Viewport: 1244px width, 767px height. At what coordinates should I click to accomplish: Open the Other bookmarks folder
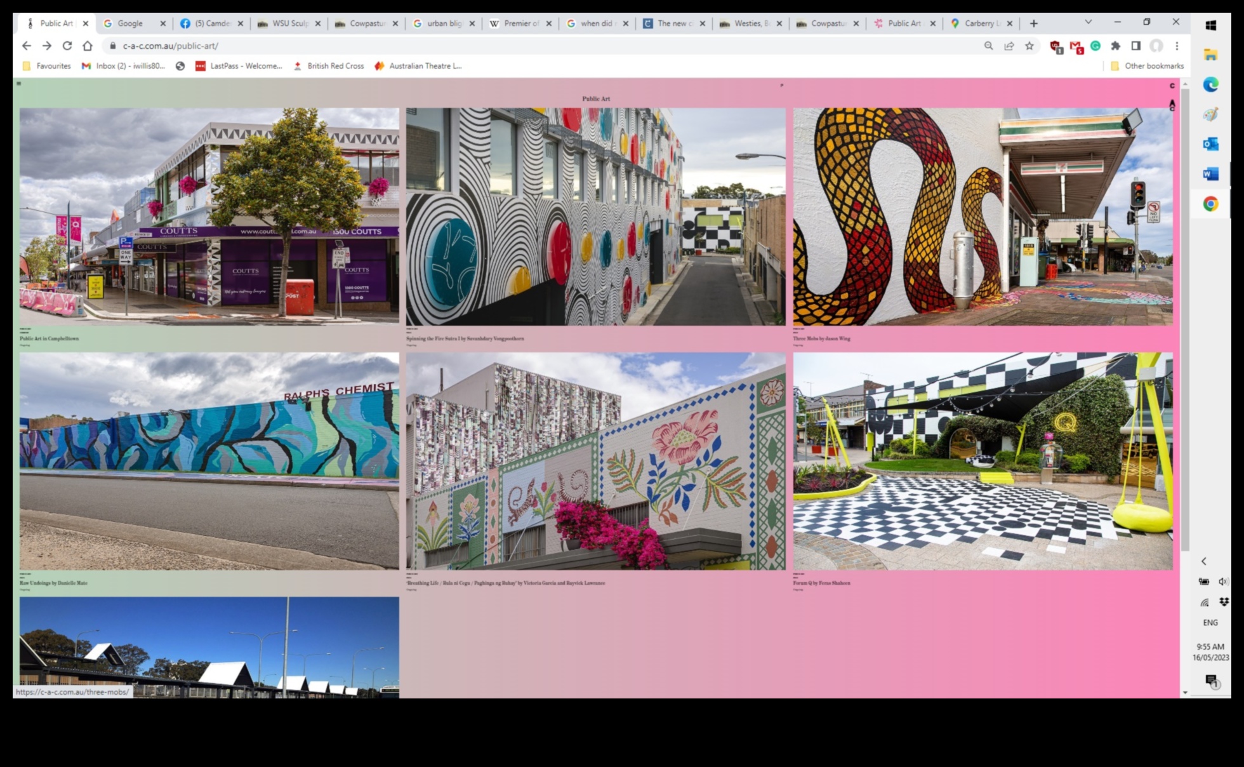click(x=1148, y=65)
